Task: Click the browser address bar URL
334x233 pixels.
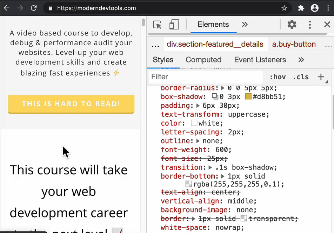Action: point(96,8)
